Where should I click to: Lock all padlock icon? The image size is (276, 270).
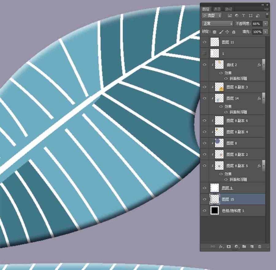click(234, 32)
